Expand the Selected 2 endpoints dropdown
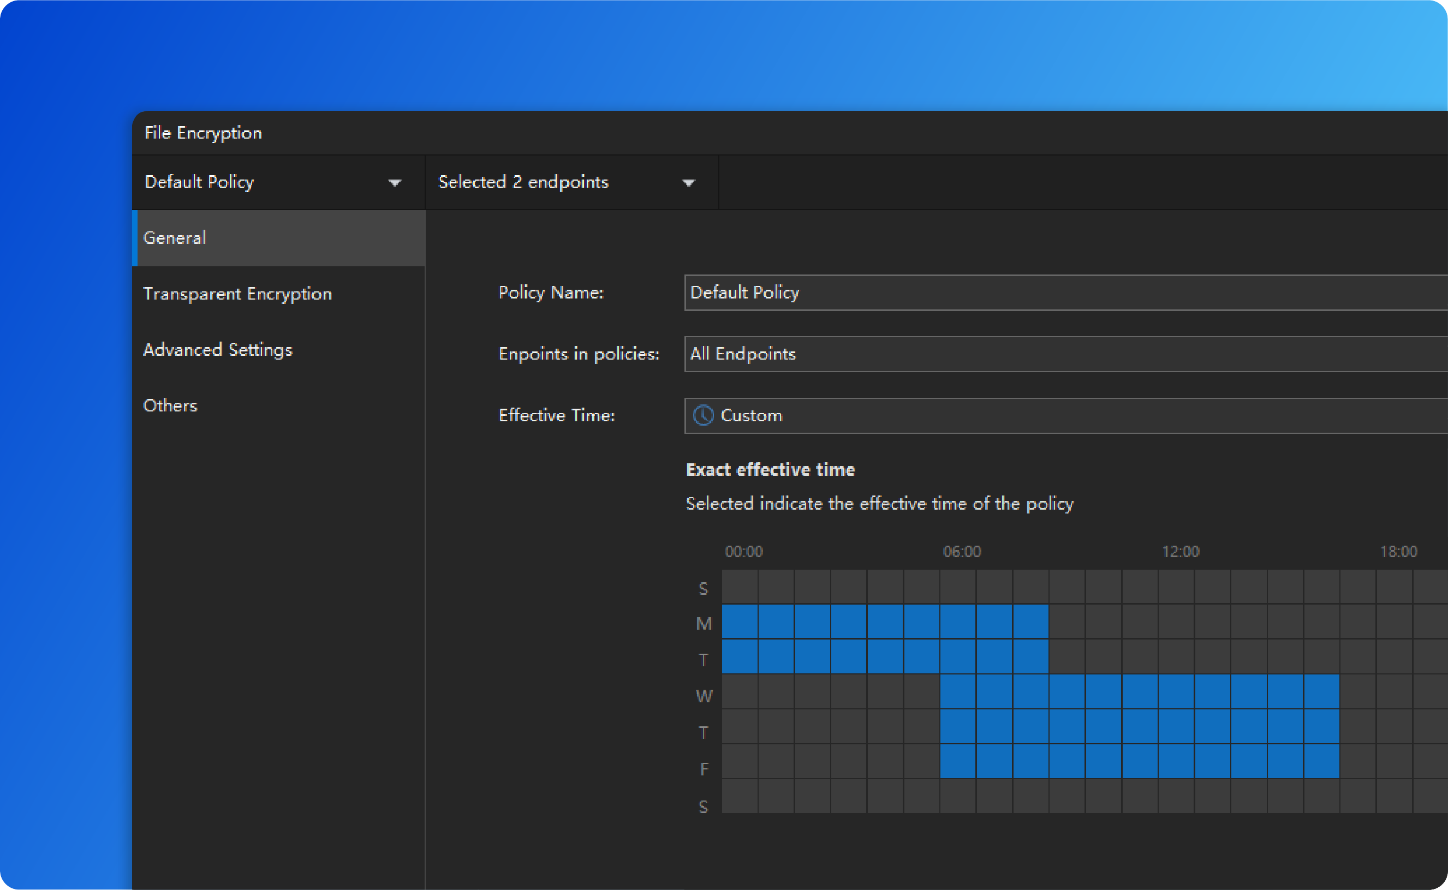 tap(688, 183)
